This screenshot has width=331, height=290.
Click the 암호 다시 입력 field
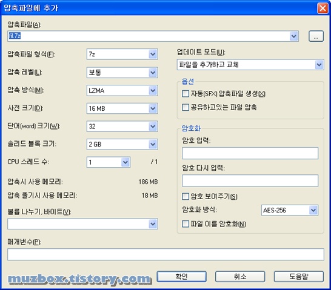(x=250, y=180)
